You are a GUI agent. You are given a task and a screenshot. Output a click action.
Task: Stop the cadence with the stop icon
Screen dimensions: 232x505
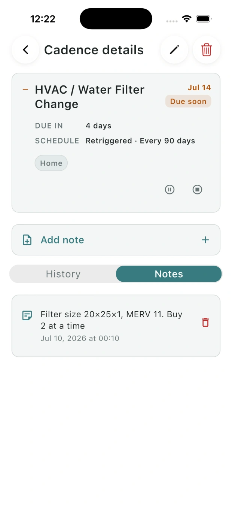point(198,190)
